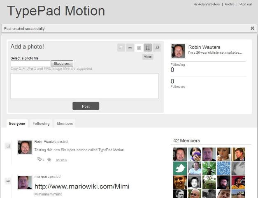Click the Bladeren browse button

pyautogui.click(x=62, y=63)
